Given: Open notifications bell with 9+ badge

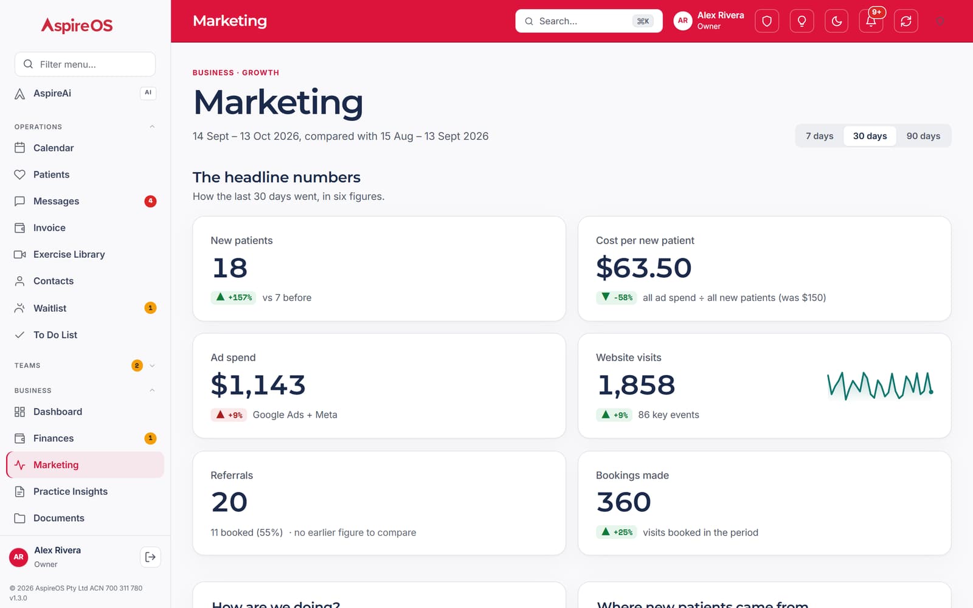Looking at the screenshot, I should (871, 21).
